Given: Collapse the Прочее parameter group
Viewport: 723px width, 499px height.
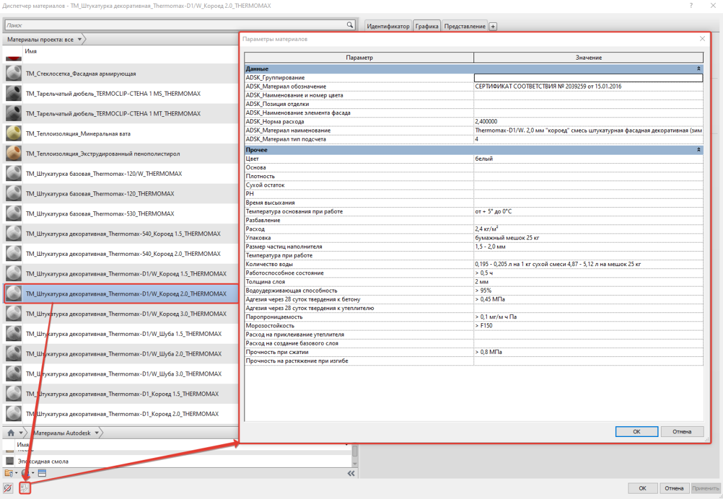Looking at the screenshot, I should click(699, 149).
